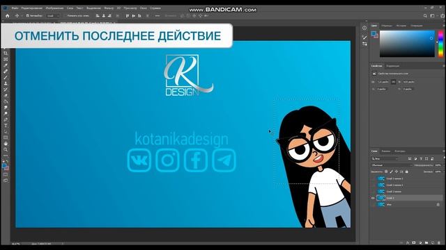Click the Add layer style fx icon
The width and height of the screenshot is (446, 250).
(408, 243)
